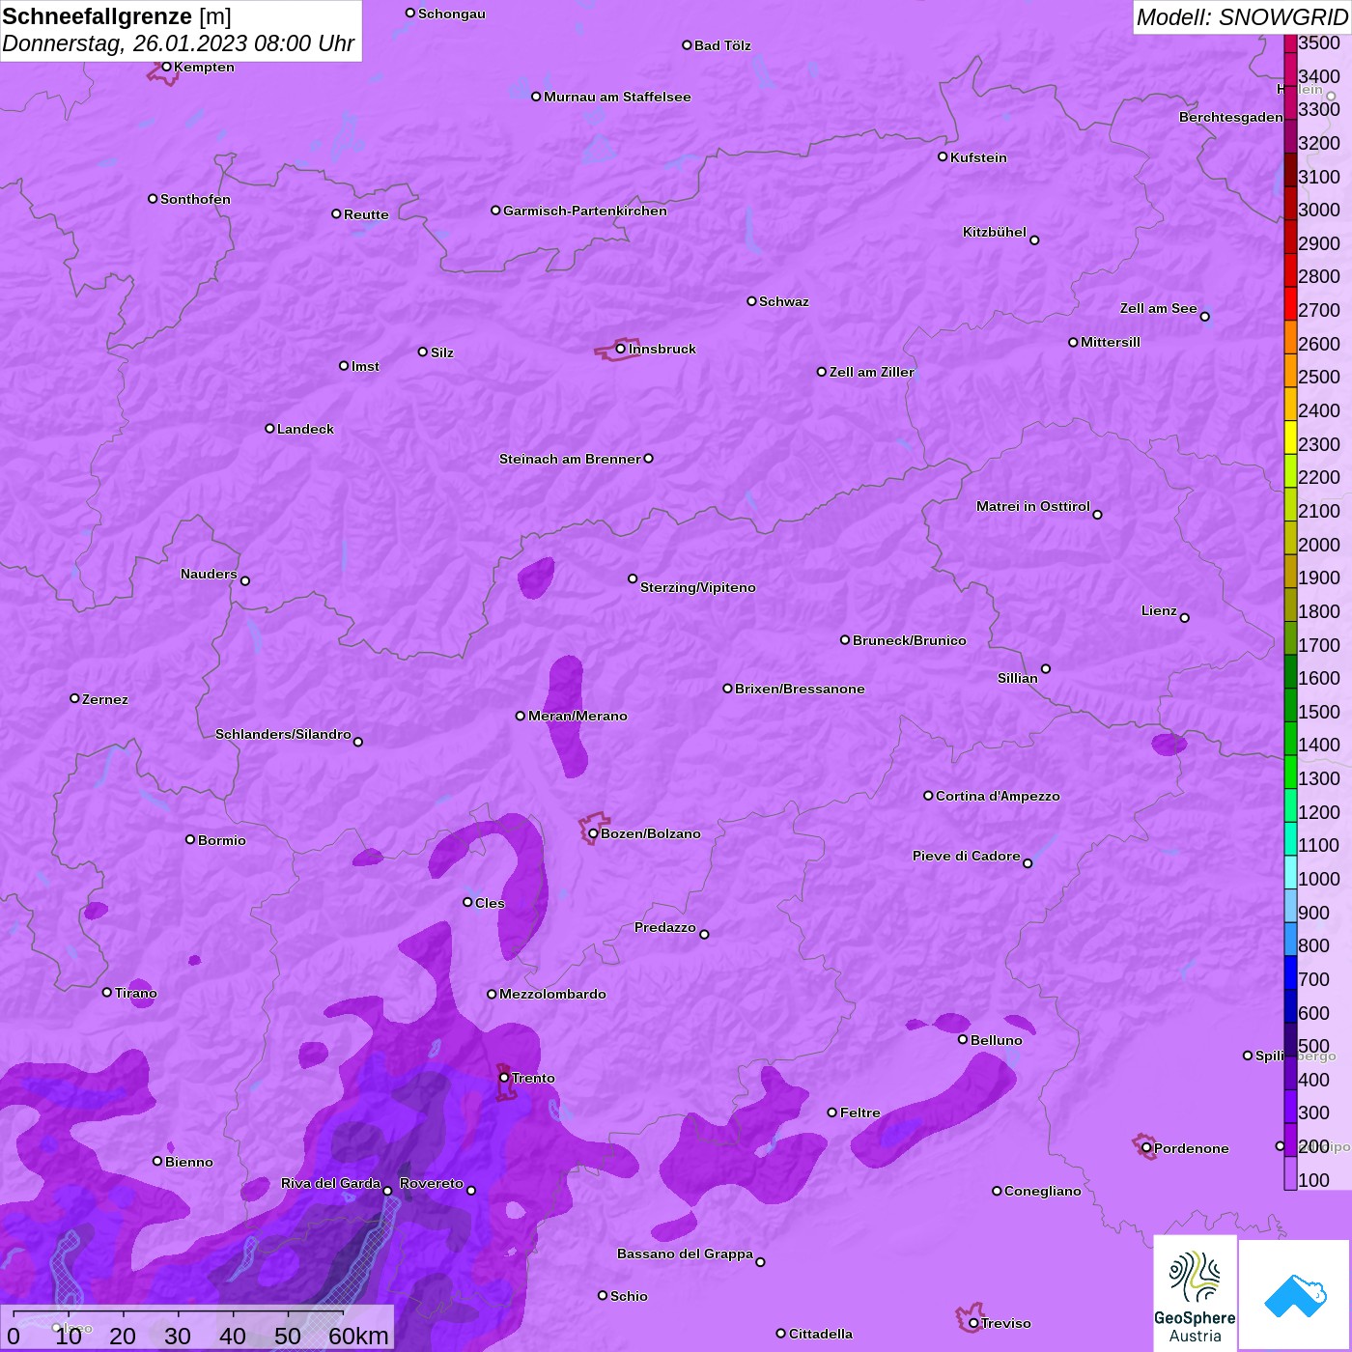Click the Kufstein location dot

[943, 156]
